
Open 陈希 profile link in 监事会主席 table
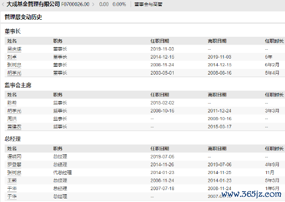12,103
